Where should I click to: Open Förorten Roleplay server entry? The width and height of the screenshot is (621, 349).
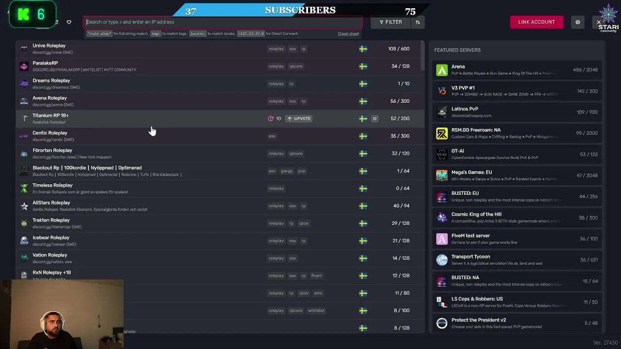click(220, 153)
